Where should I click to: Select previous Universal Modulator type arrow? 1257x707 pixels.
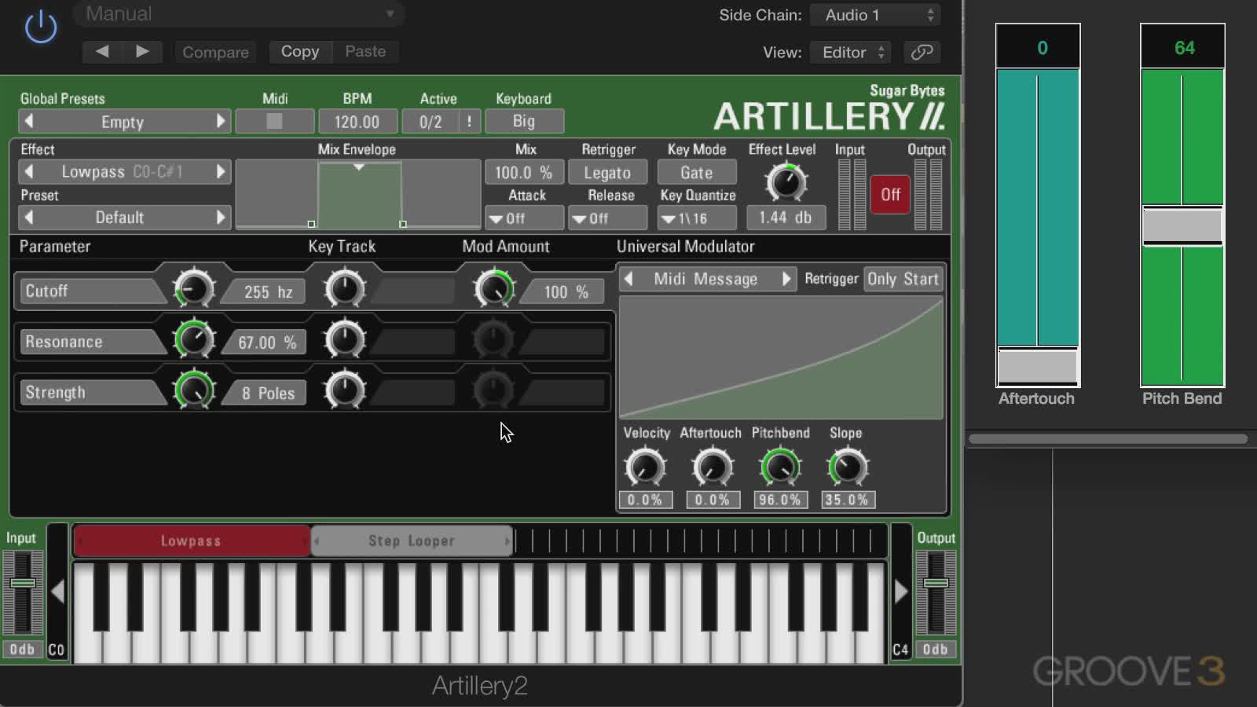pos(628,279)
